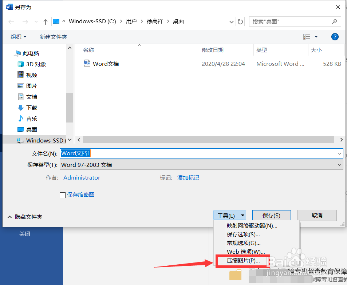Image resolution: width=347 pixels, height=285 pixels.
Task: Open the 保存类型 combo box
Action: coord(201,165)
